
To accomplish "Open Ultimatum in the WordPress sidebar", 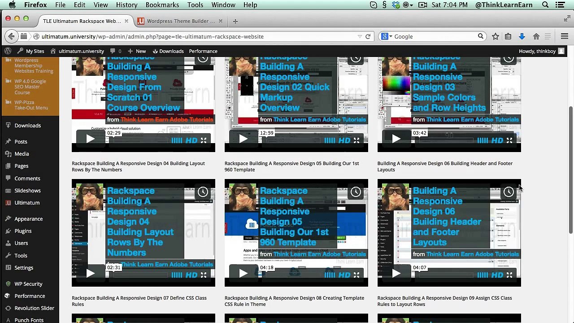I will 27,203.
